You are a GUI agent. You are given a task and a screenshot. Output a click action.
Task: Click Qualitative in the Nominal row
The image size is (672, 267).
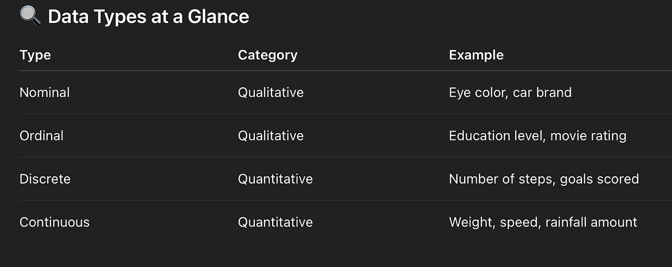pos(271,92)
